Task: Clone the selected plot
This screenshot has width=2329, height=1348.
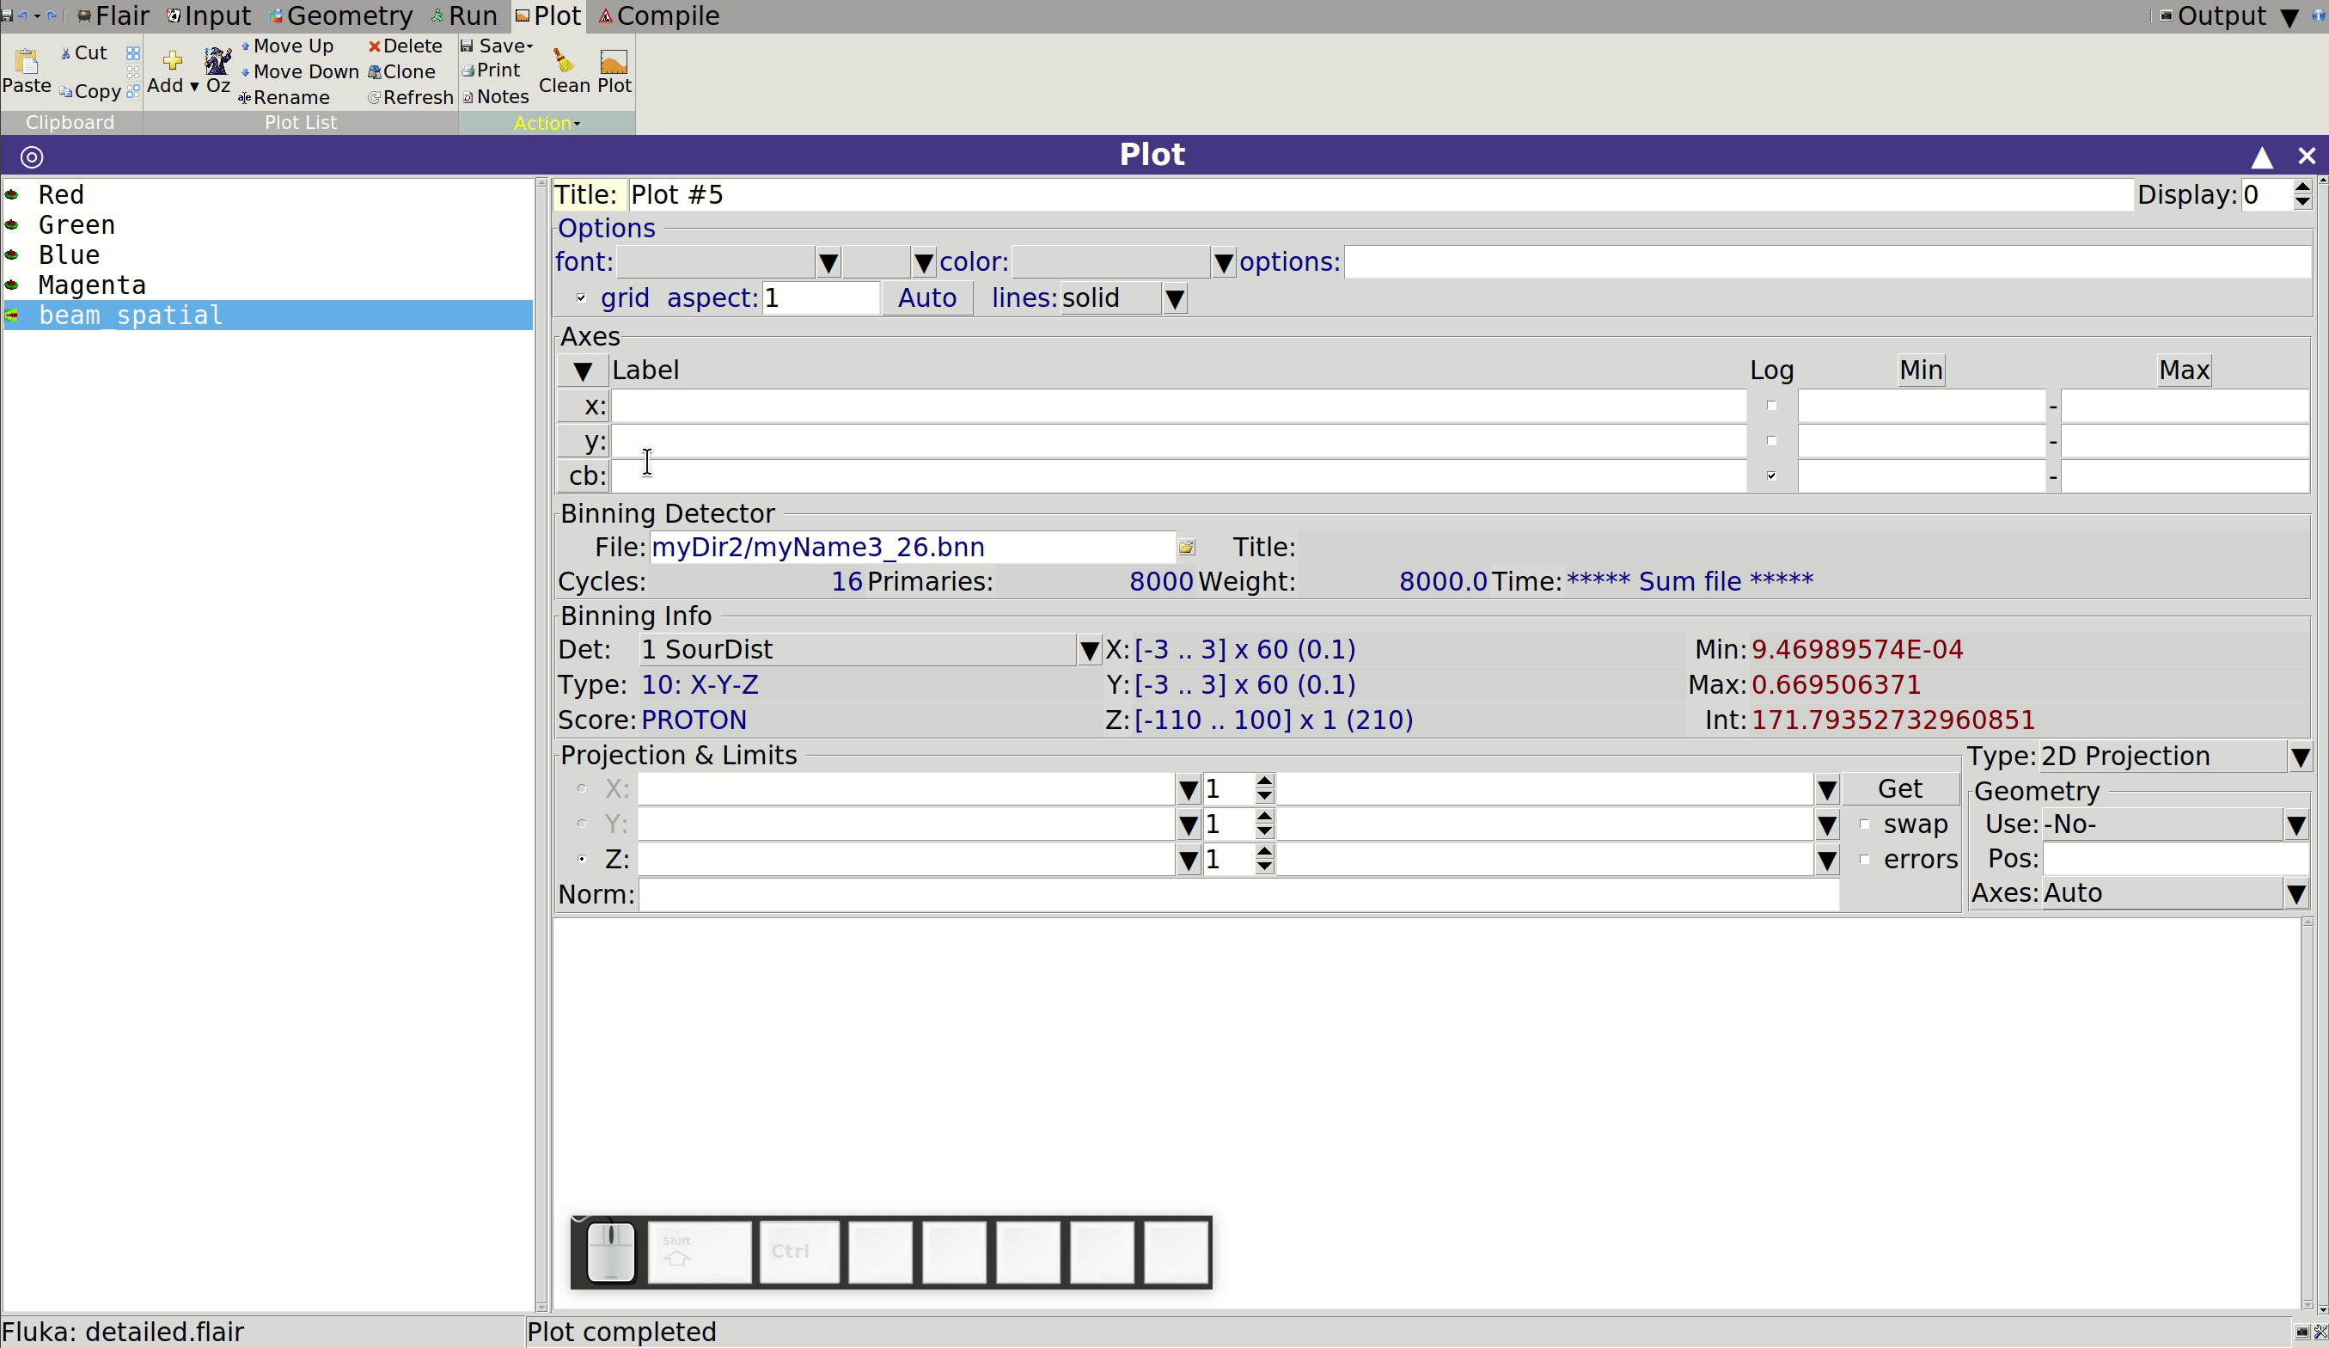Action: tap(401, 72)
